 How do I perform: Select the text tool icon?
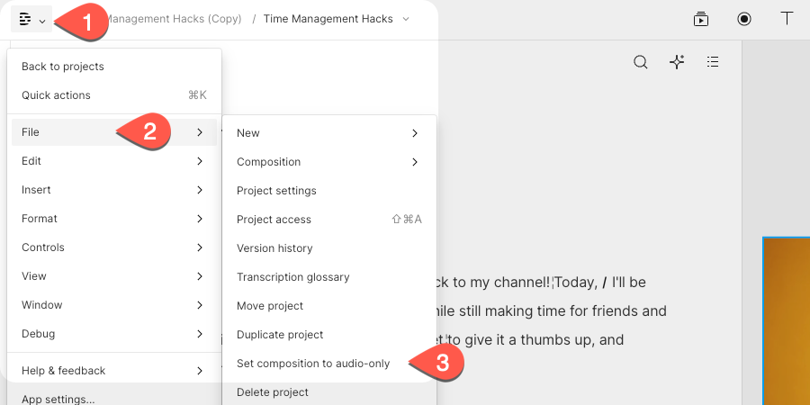pyautogui.click(x=787, y=19)
